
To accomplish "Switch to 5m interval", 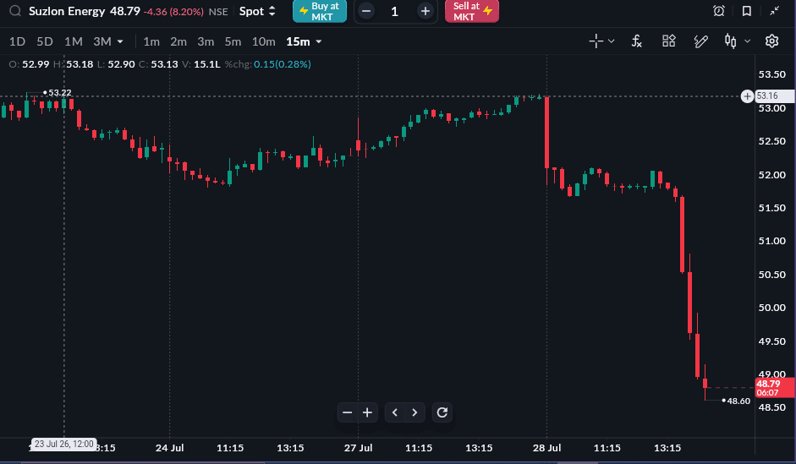I will click(x=233, y=41).
